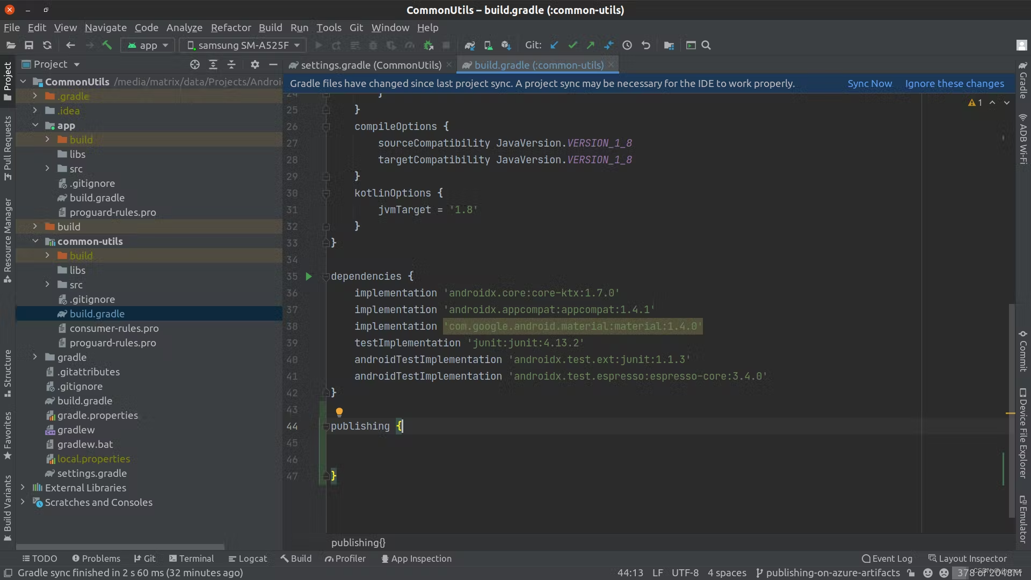
Task: Switch to settings.gradle (CommonUtils) tab
Action: point(371,65)
